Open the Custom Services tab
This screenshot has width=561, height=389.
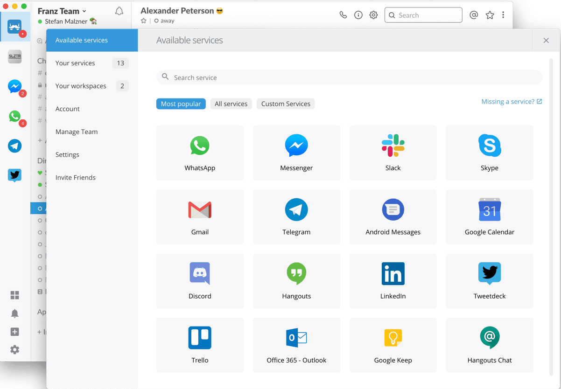[x=285, y=104]
